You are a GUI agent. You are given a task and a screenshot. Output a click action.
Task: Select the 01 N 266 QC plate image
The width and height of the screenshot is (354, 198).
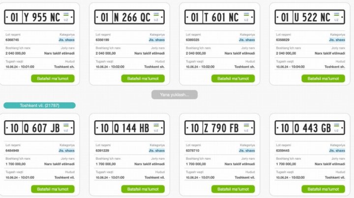[x=129, y=18]
